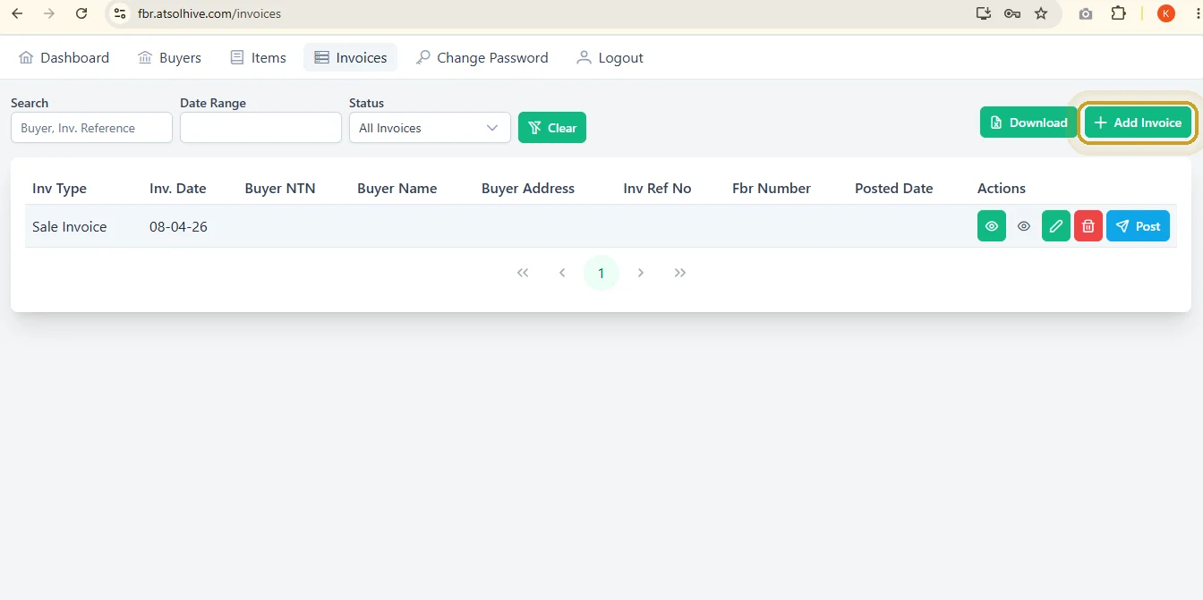The image size is (1203, 600).
Task: Click the Inv Ref No column header
Action: click(657, 189)
